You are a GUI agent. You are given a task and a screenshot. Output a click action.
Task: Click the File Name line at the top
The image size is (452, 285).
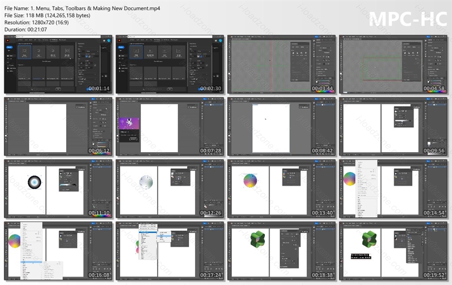pos(82,8)
